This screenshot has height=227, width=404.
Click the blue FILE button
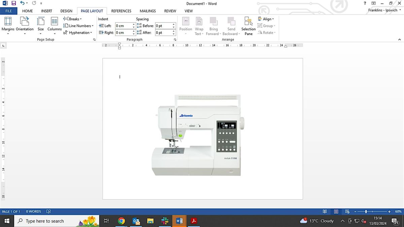pyautogui.click(x=8, y=11)
